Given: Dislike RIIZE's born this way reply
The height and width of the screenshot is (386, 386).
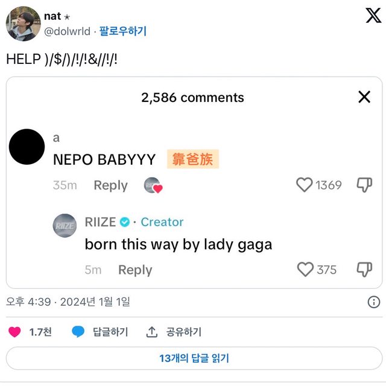Looking at the screenshot, I should click(364, 270).
